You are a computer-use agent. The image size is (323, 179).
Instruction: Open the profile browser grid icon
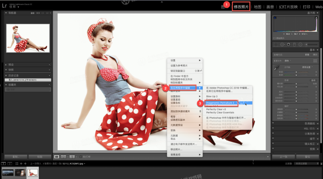[315, 61]
